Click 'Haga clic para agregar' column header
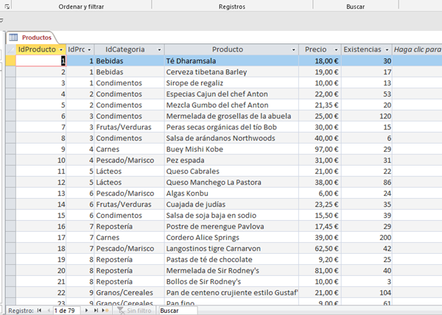The width and height of the screenshot is (442, 315). click(x=417, y=49)
